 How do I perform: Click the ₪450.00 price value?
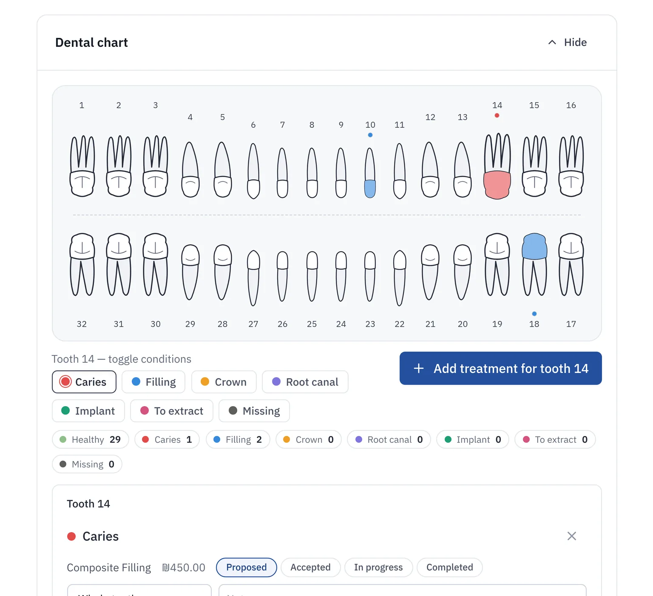(x=184, y=567)
